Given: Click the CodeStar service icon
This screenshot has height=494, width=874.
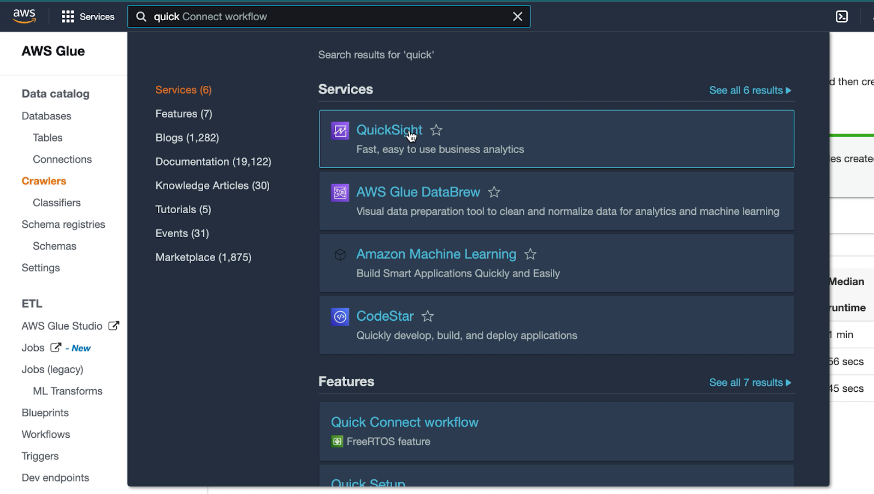Looking at the screenshot, I should click(x=340, y=316).
